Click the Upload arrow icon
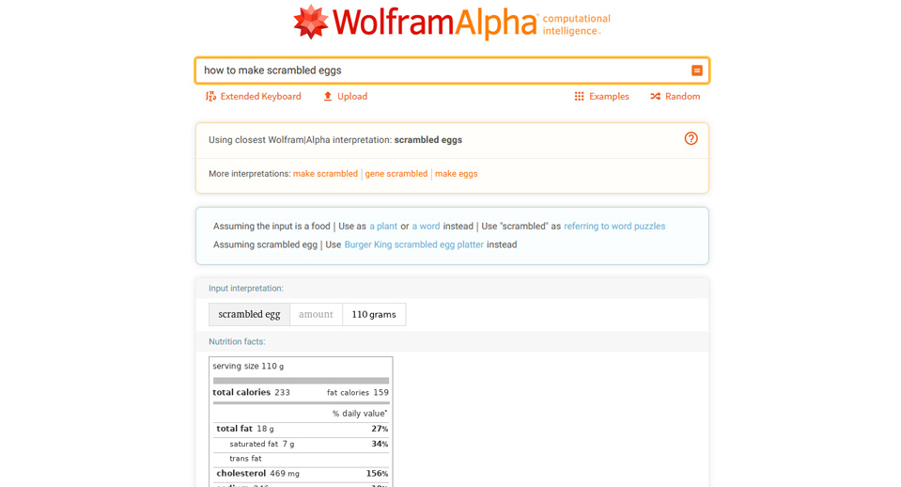 [x=328, y=96]
